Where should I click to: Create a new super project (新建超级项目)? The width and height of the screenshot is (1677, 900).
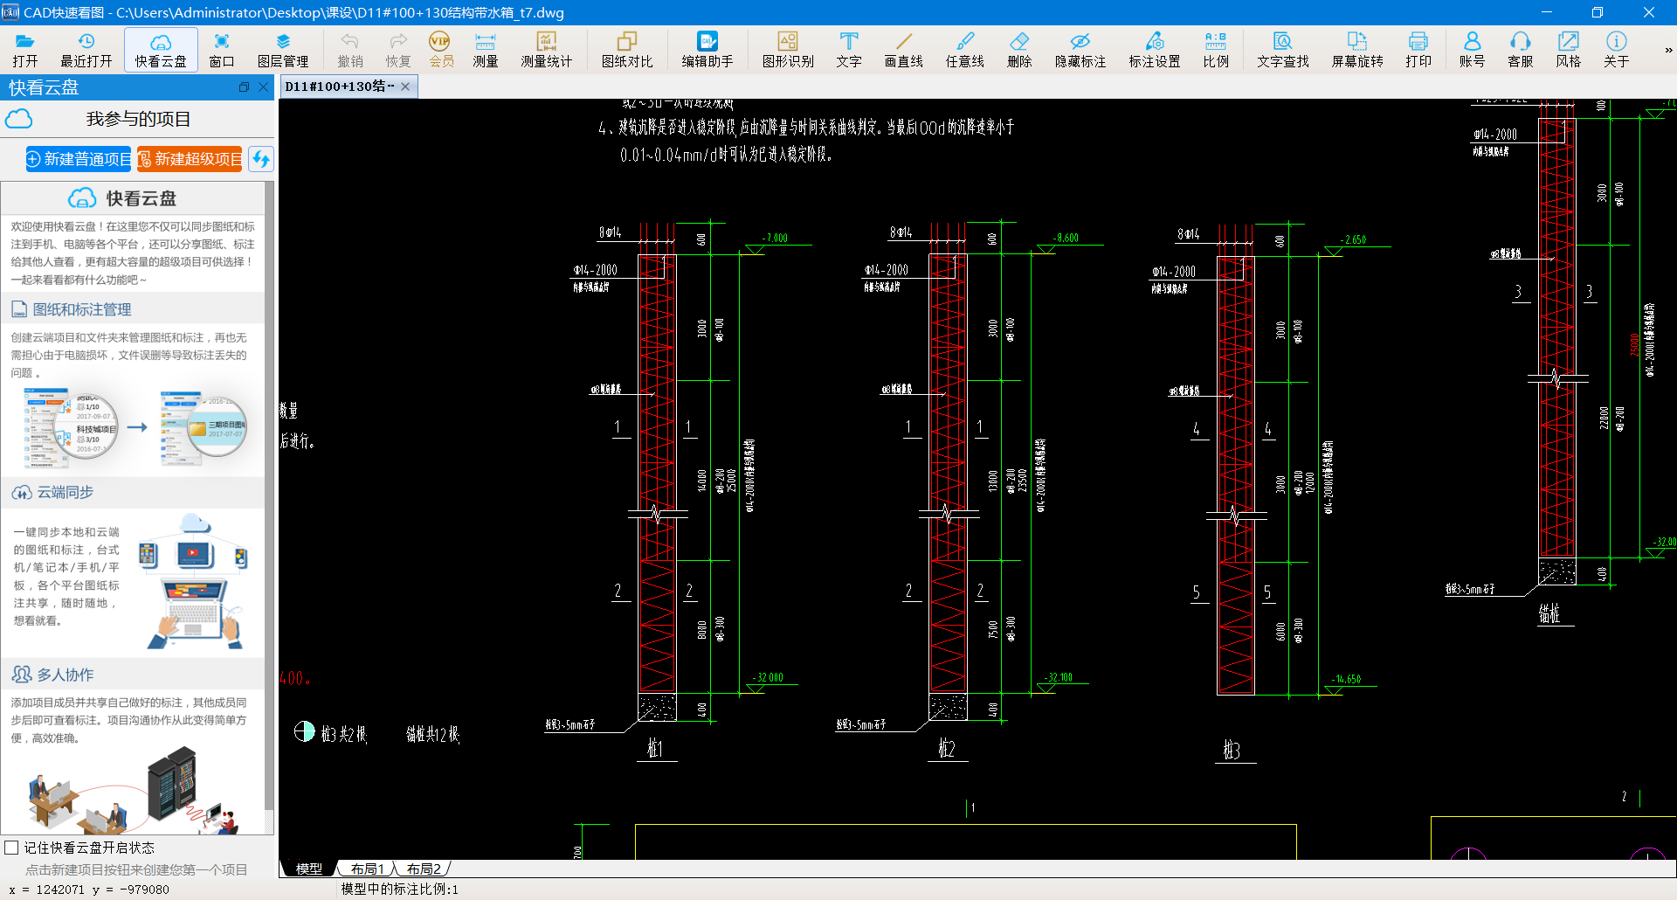point(190,159)
